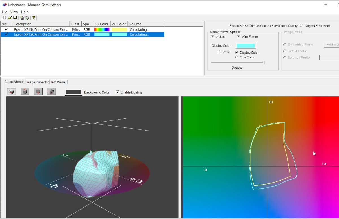Screen dimensions: 339x219
Task: Switch to the Image Inspector tab
Action: tap(38, 82)
